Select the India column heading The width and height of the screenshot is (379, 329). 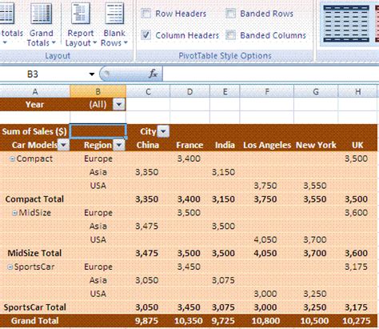pos(225,145)
